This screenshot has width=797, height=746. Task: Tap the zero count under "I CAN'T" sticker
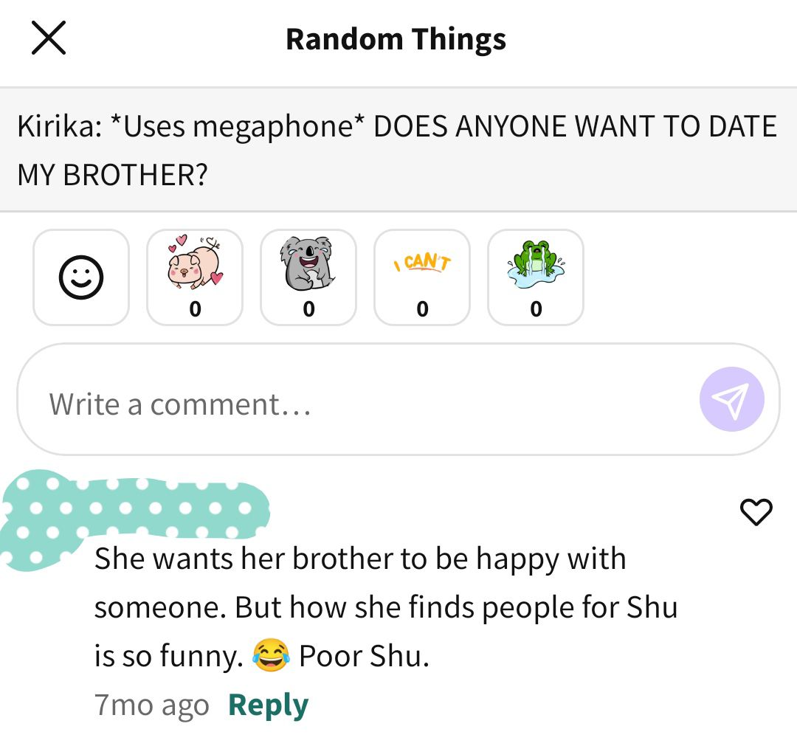click(422, 309)
